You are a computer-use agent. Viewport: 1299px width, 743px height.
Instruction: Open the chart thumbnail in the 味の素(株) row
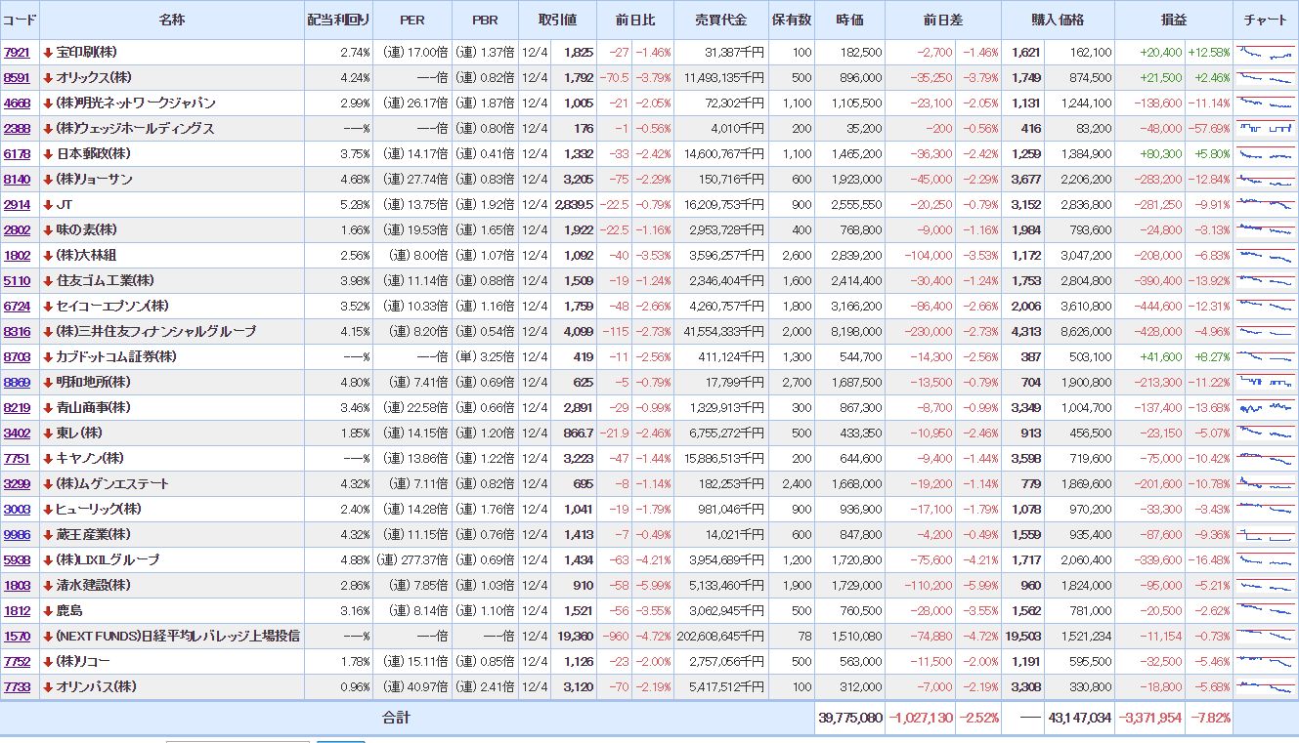pos(1265,230)
